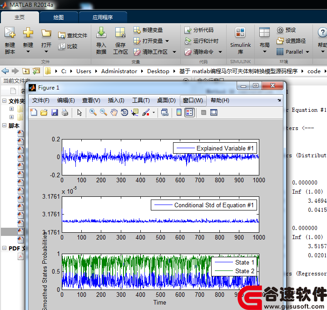This screenshot has width=327, height=310.
Task: Select the Zoom In tool
Action: coord(93,113)
